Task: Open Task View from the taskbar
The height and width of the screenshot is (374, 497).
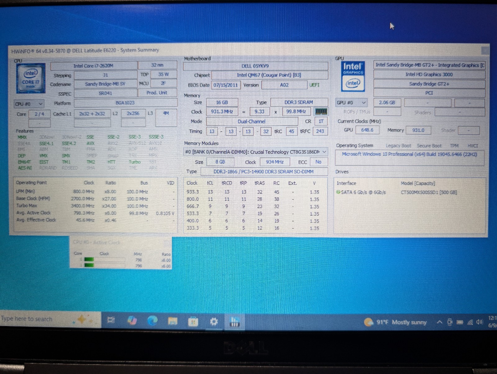Action: pyautogui.click(x=111, y=320)
